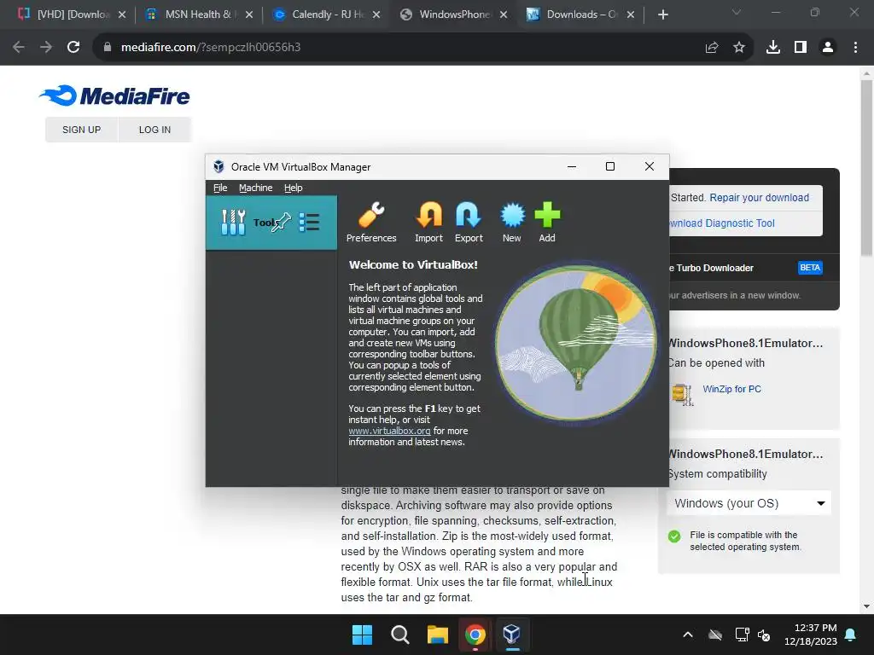Open the muted volume tray icon
The height and width of the screenshot is (655, 874).
click(x=764, y=635)
